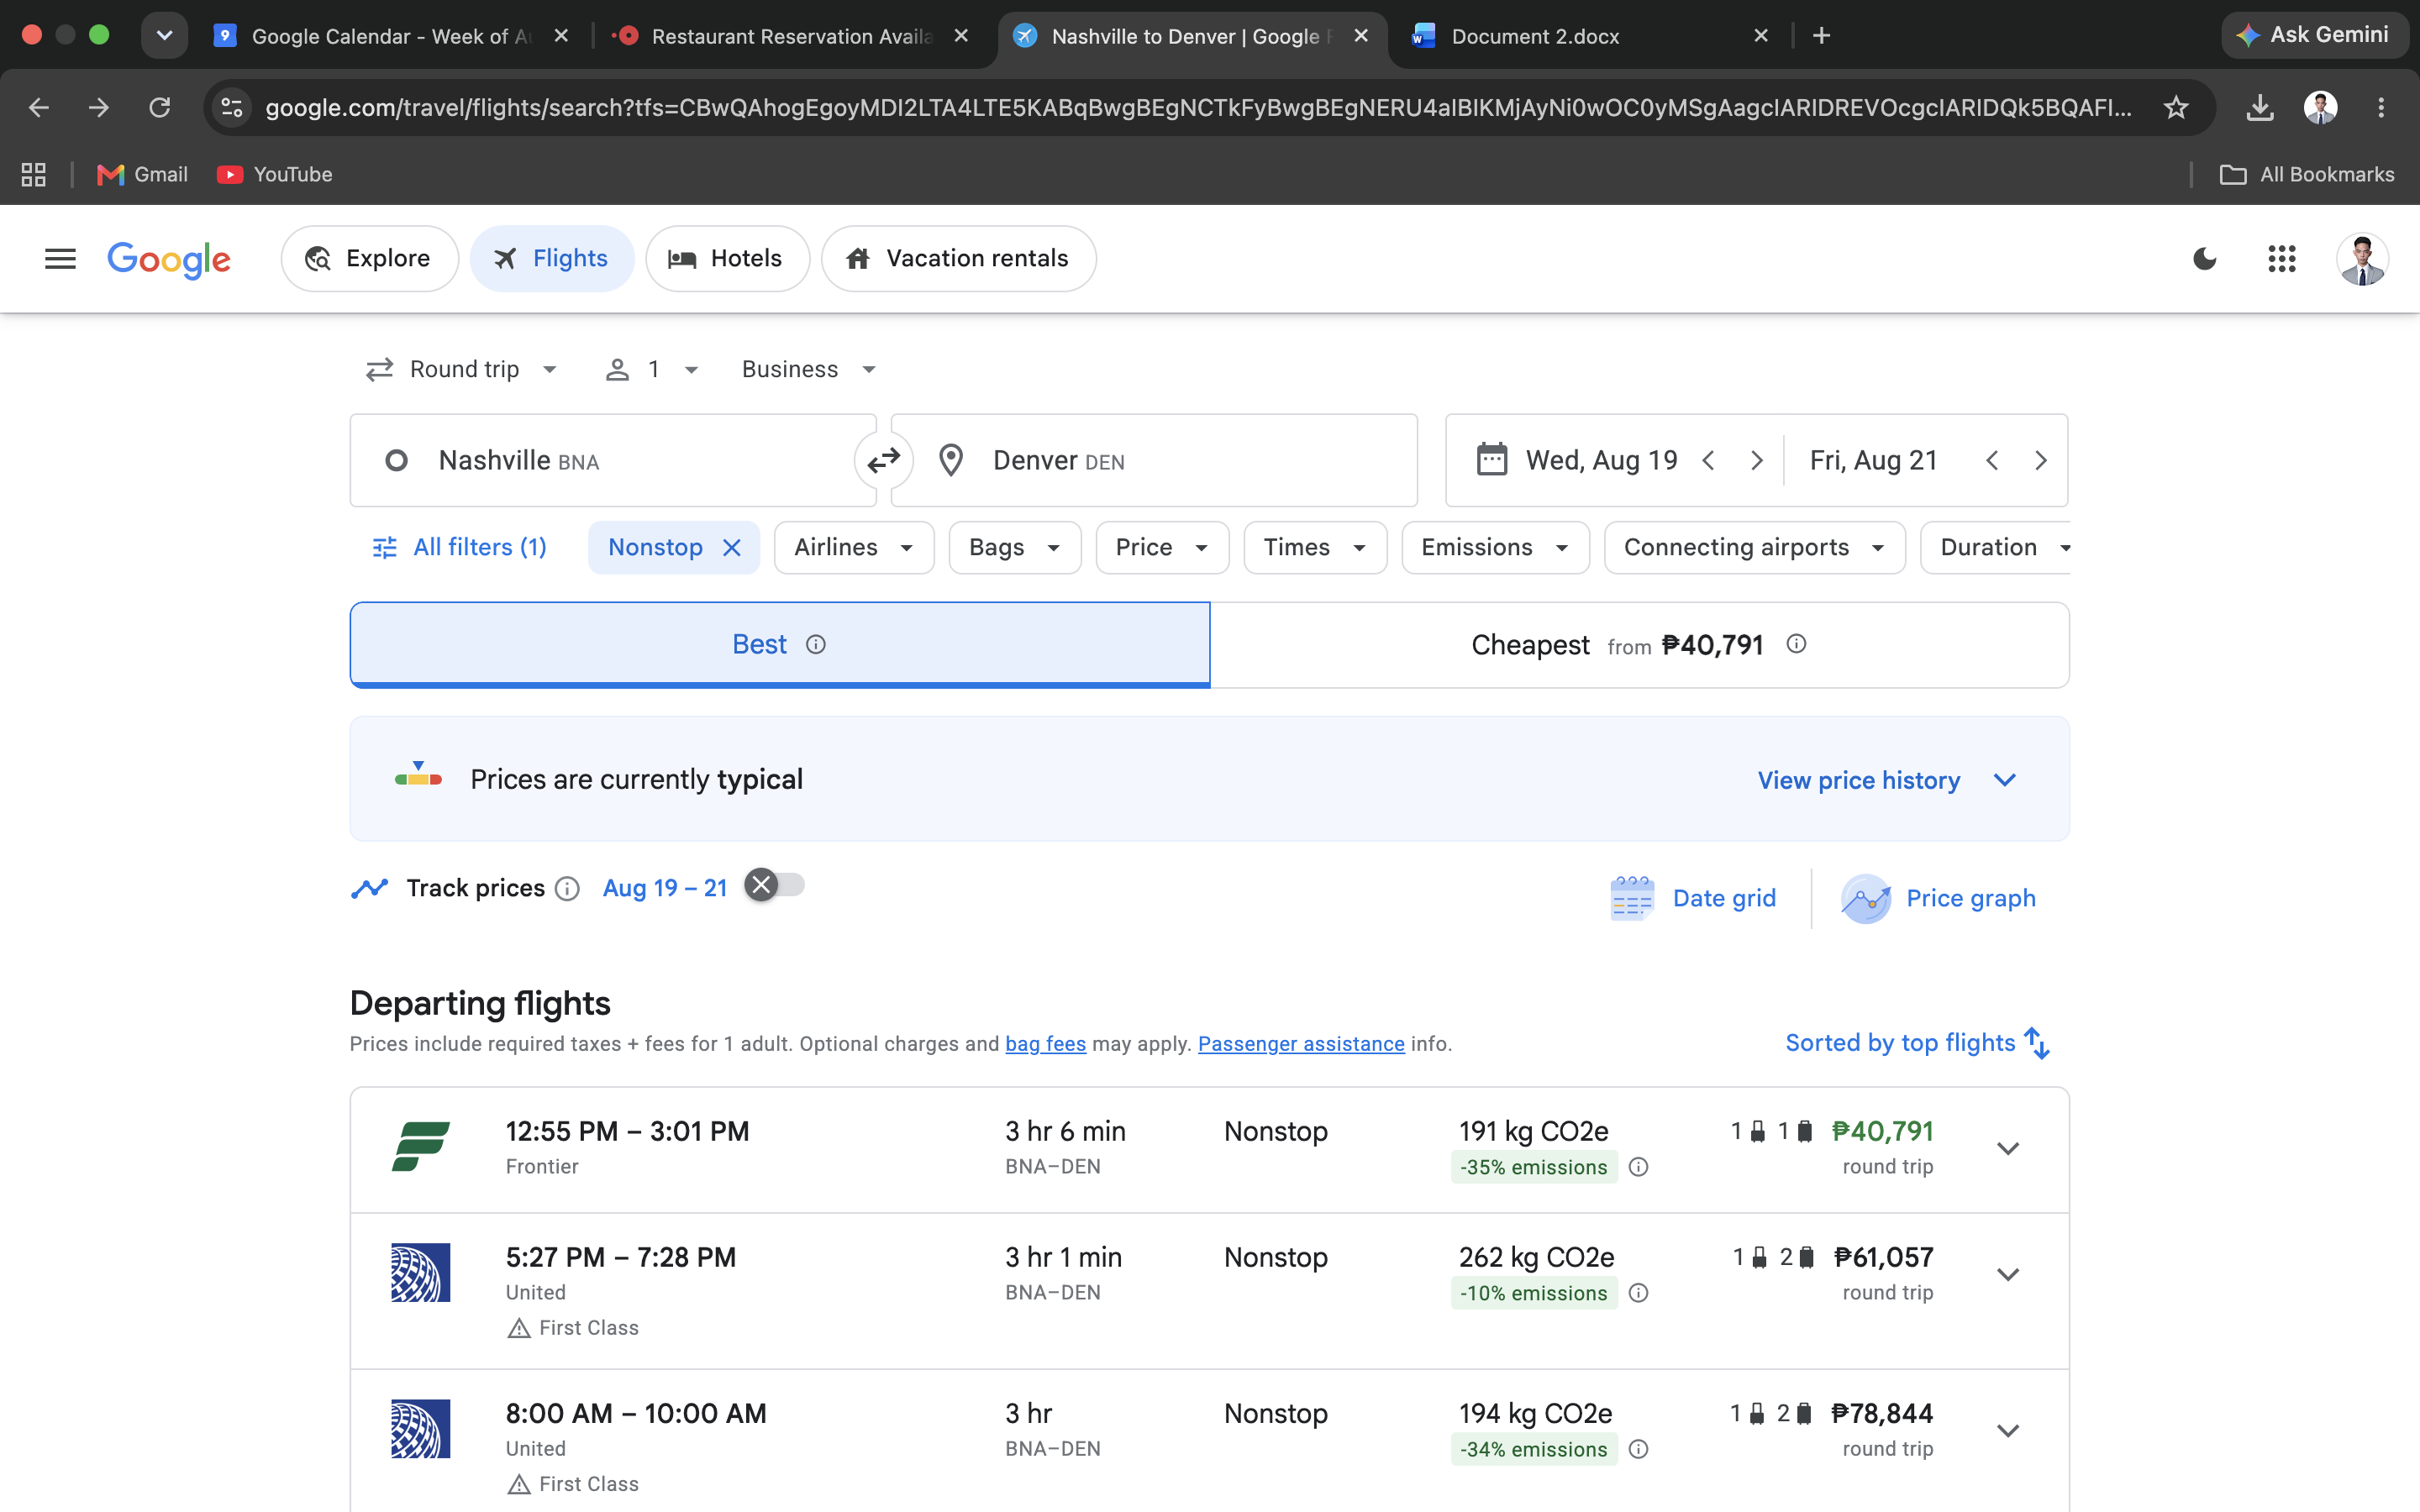
Task: Expand View price history
Action: coord(1887,780)
